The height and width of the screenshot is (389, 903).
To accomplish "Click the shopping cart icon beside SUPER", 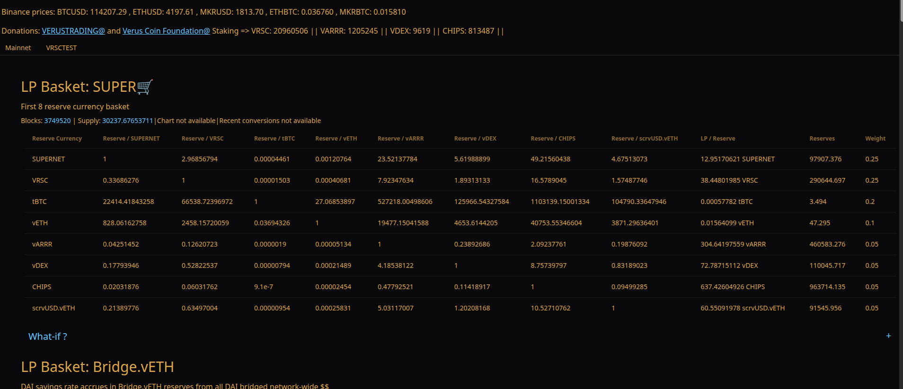I will (x=145, y=87).
